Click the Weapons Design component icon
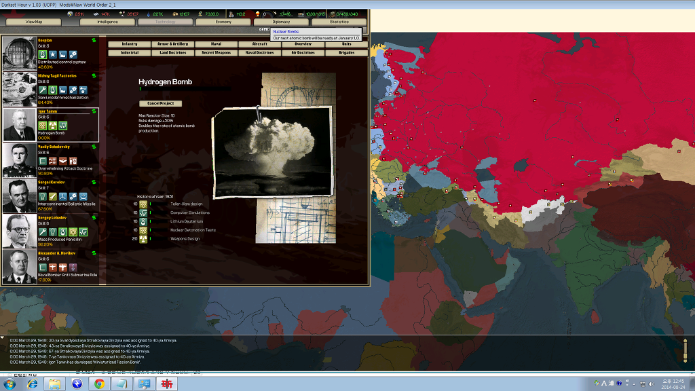The height and width of the screenshot is (391, 695). point(143,239)
